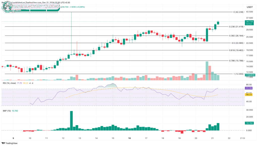Click the RSI legend value 66.23 in yellow
This screenshot has width=258, height=146.
[25, 83]
